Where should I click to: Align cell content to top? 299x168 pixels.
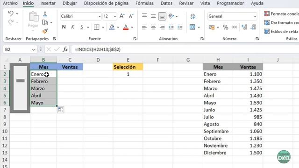pyautogui.click(x=144, y=16)
